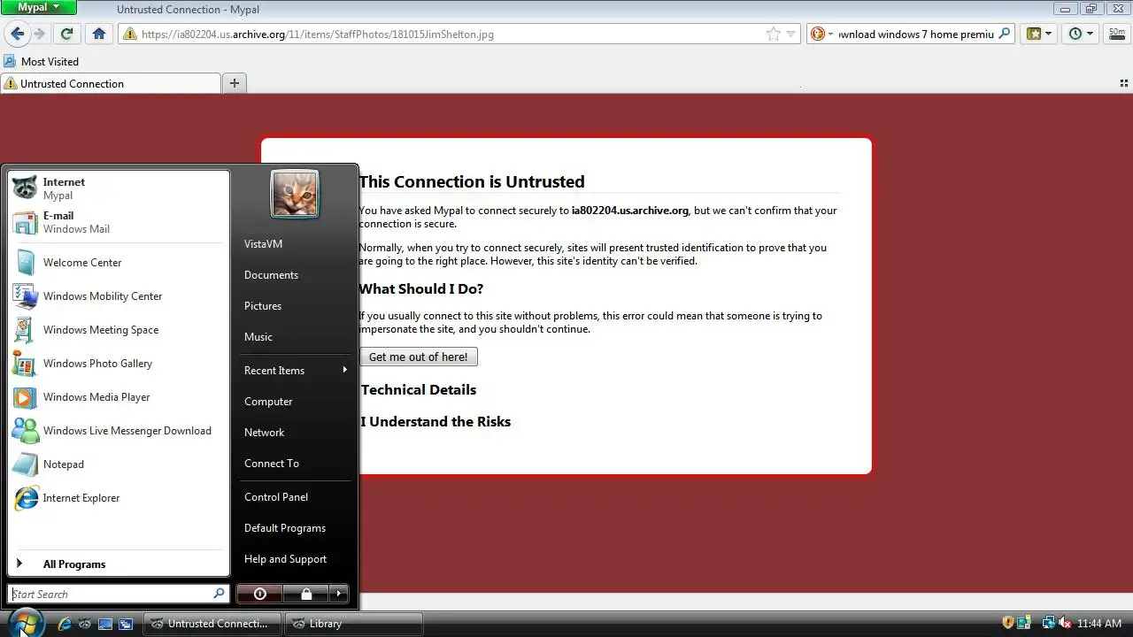
Task: Open Documents from Start menu
Action: pyautogui.click(x=295, y=275)
